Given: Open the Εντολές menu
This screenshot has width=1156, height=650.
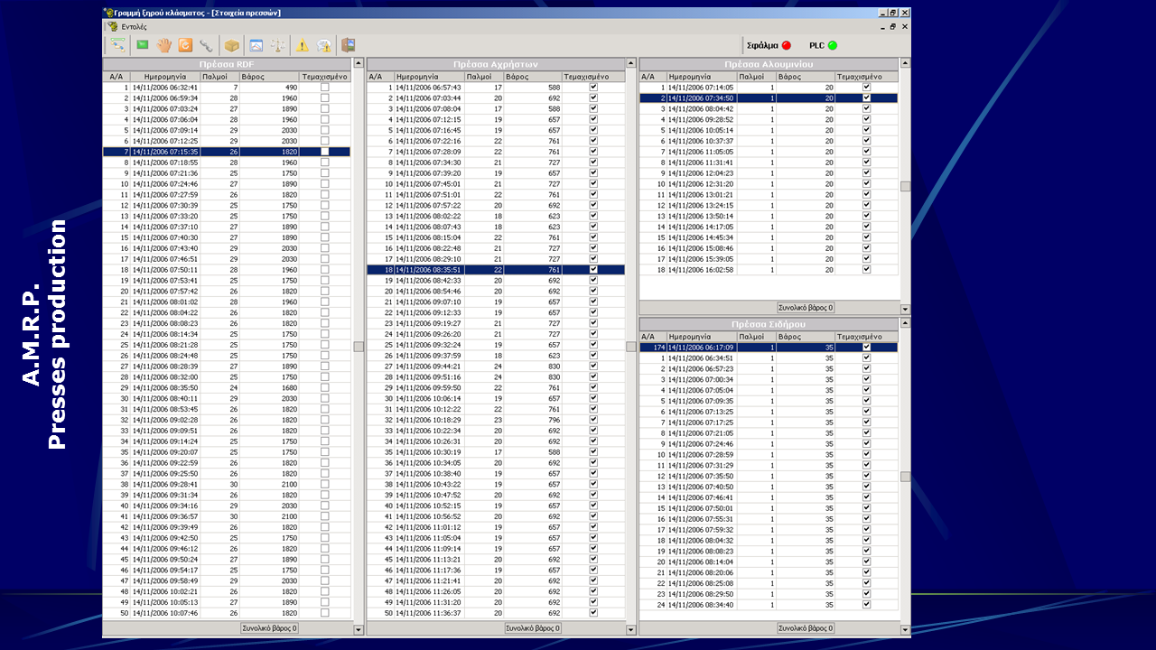Looking at the screenshot, I should point(134,27).
